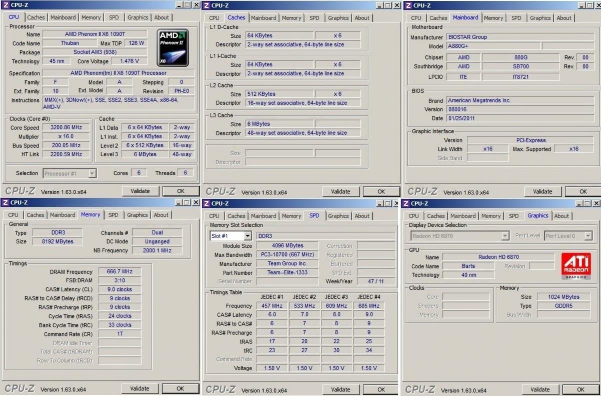Click the JEDEC #4 frequency 685 MHz cell
The width and height of the screenshot is (601, 396).
(369, 306)
